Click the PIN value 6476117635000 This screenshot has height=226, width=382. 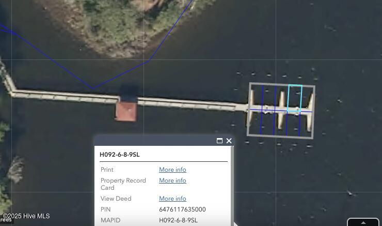(x=182, y=209)
